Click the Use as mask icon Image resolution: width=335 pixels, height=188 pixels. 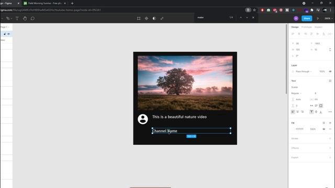click(x=154, y=19)
